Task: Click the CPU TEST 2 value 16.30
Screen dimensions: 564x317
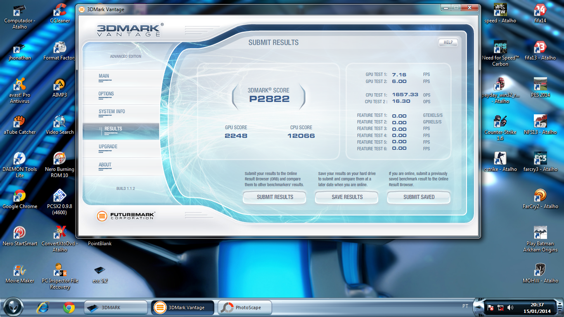Action: click(401, 102)
